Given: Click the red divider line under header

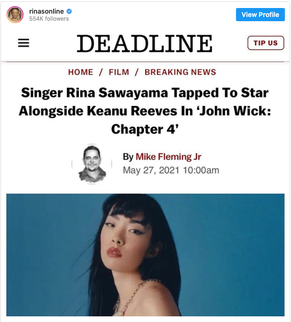Looking at the screenshot, I should 145,61.
